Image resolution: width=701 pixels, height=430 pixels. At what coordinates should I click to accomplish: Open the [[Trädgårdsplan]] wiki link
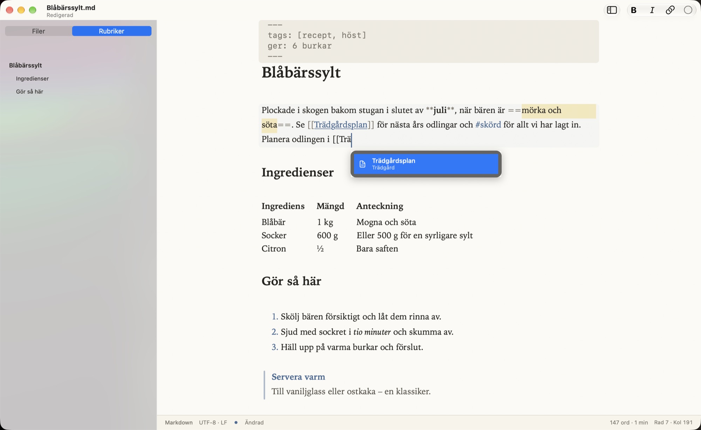tap(341, 125)
